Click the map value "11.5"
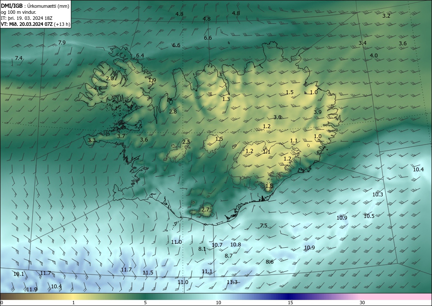The width and height of the screenshot is (432, 306). click(148, 273)
